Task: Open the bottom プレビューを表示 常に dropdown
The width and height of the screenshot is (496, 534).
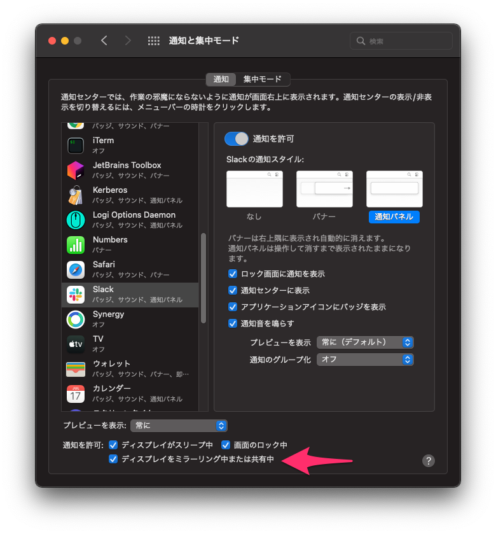Action: pyautogui.click(x=179, y=426)
